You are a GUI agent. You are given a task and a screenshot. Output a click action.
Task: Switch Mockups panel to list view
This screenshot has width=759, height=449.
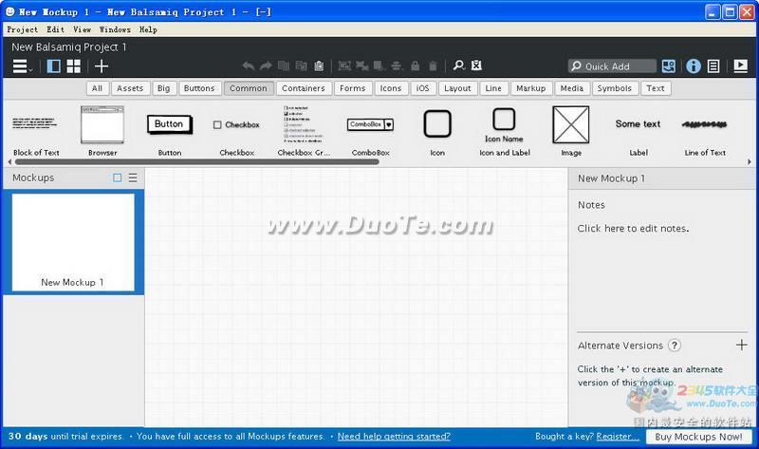pos(133,178)
